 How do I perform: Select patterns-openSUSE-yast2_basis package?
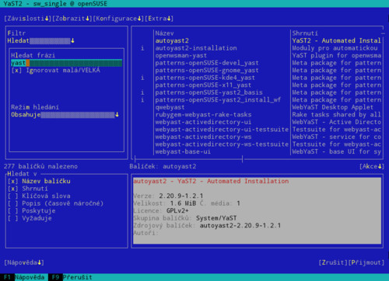258,92
